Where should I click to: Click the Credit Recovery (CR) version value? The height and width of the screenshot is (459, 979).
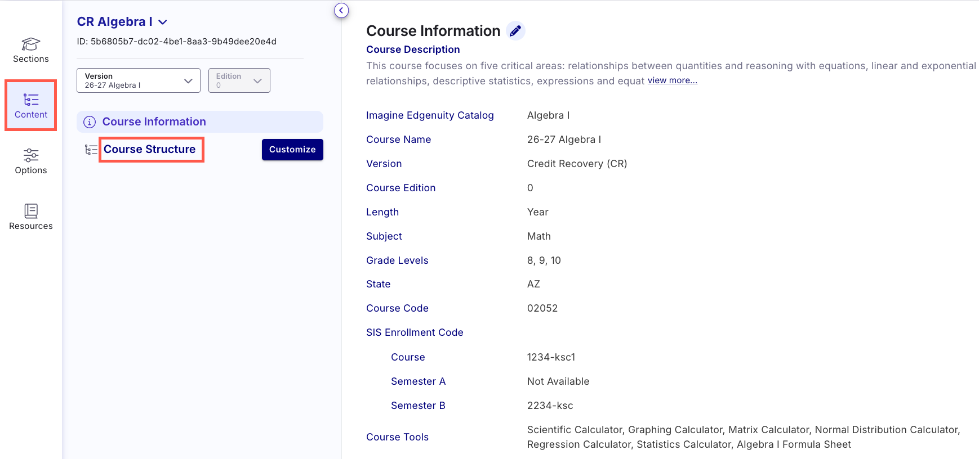[x=577, y=164]
